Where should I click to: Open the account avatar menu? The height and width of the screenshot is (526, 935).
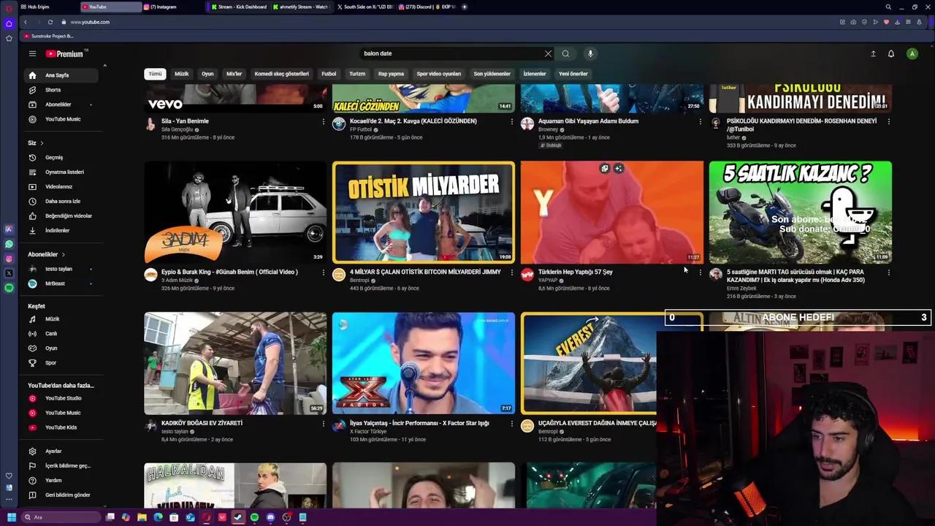(912, 53)
